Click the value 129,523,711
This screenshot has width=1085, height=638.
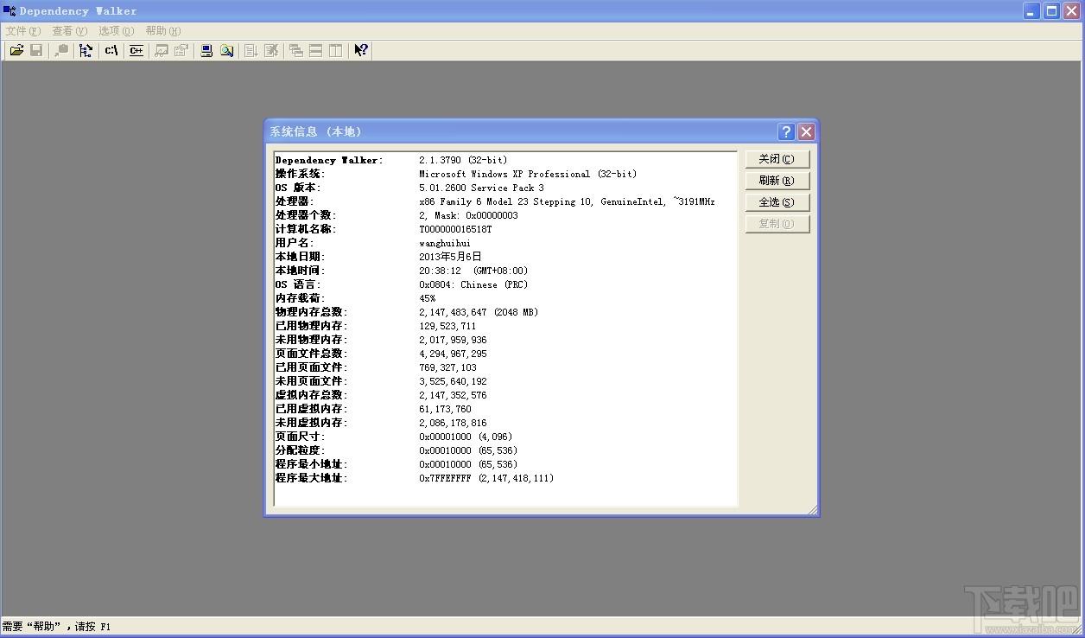(x=447, y=326)
